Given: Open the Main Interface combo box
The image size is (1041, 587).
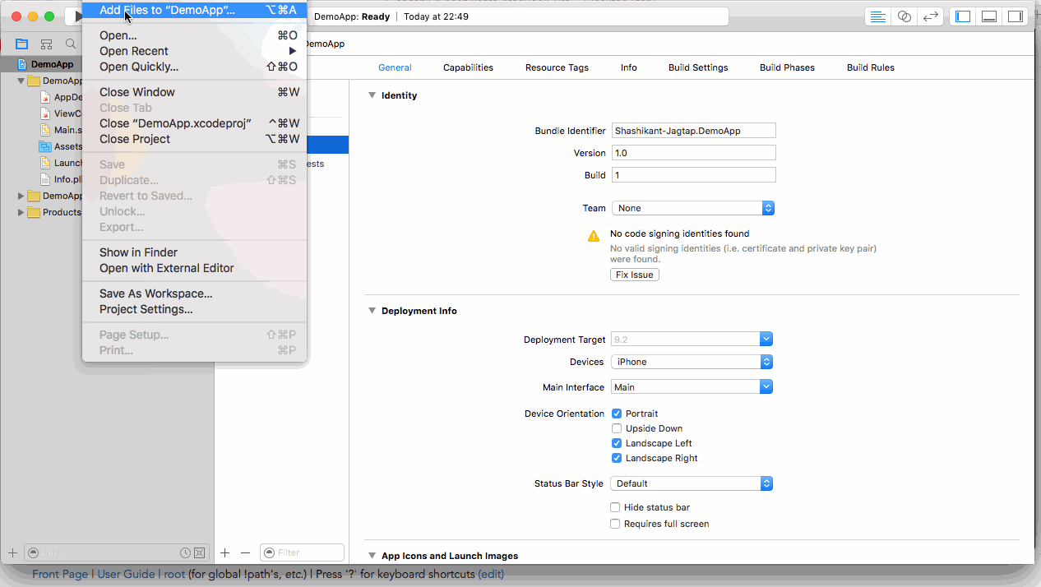Looking at the screenshot, I should [692, 387].
